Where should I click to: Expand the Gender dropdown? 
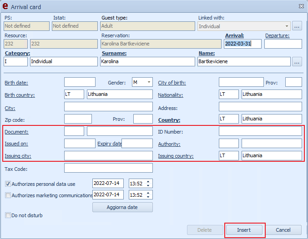pyautogui.click(x=149, y=82)
